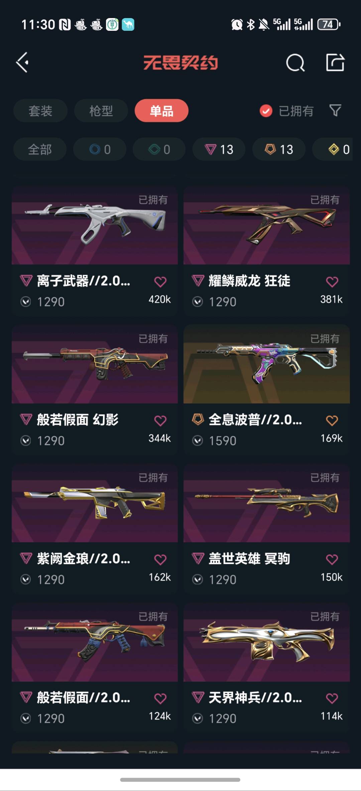The height and width of the screenshot is (791, 361).
Task: Tap the back arrow icon
Action: point(22,62)
